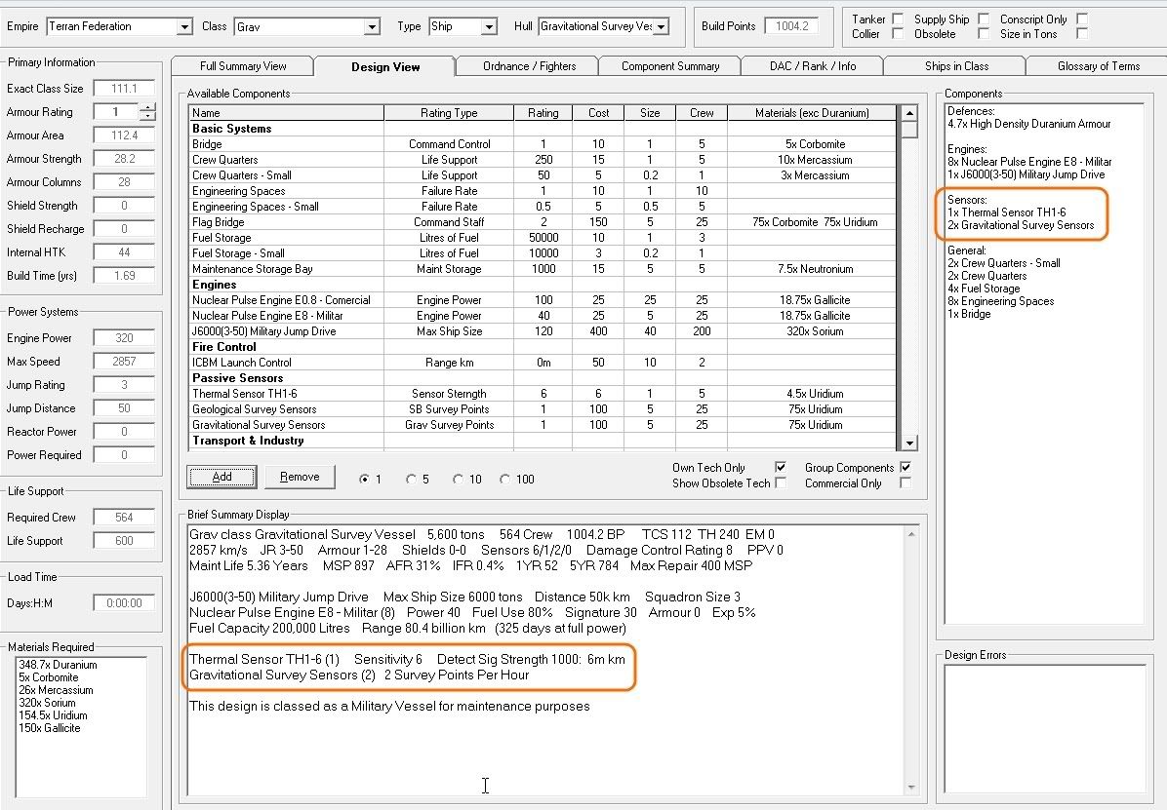Viewport: 1167px width, 810px height.
Task: Click the Exact Class Size field
Action: (x=124, y=89)
